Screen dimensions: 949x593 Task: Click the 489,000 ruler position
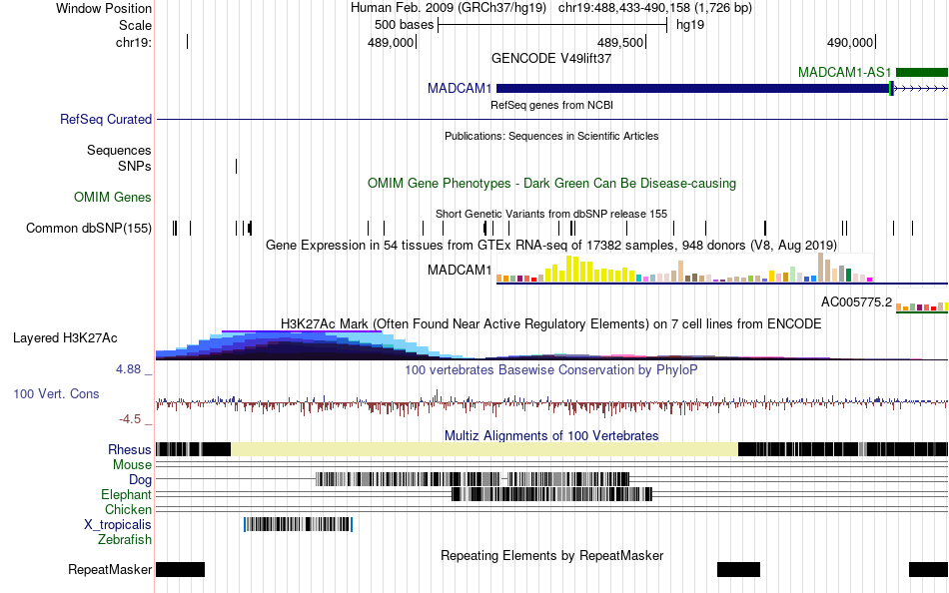tap(391, 42)
